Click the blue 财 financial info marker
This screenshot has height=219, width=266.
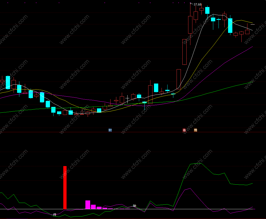tap(110, 130)
